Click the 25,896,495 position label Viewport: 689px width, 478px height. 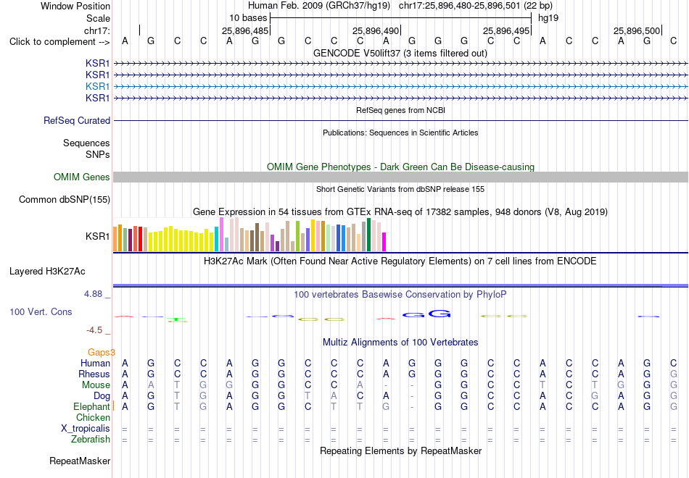point(506,30)
